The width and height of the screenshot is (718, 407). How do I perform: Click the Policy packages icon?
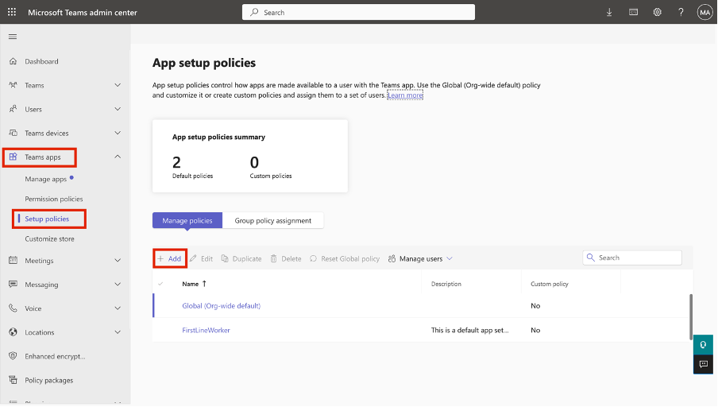click(13, 380)
